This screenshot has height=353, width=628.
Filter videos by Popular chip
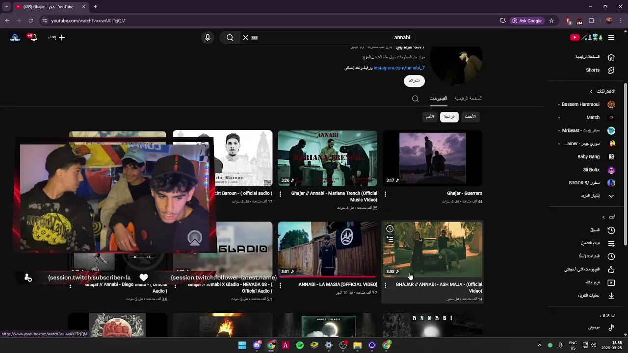coord(449,117)
